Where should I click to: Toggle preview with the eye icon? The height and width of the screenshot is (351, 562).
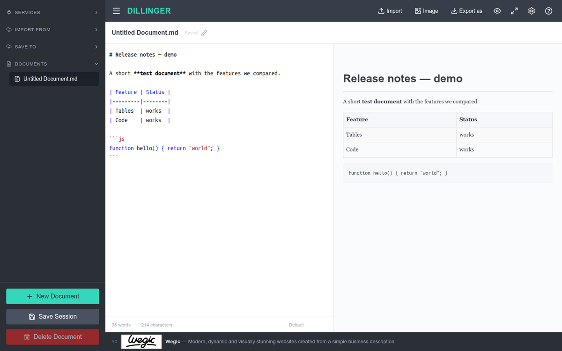497,11
